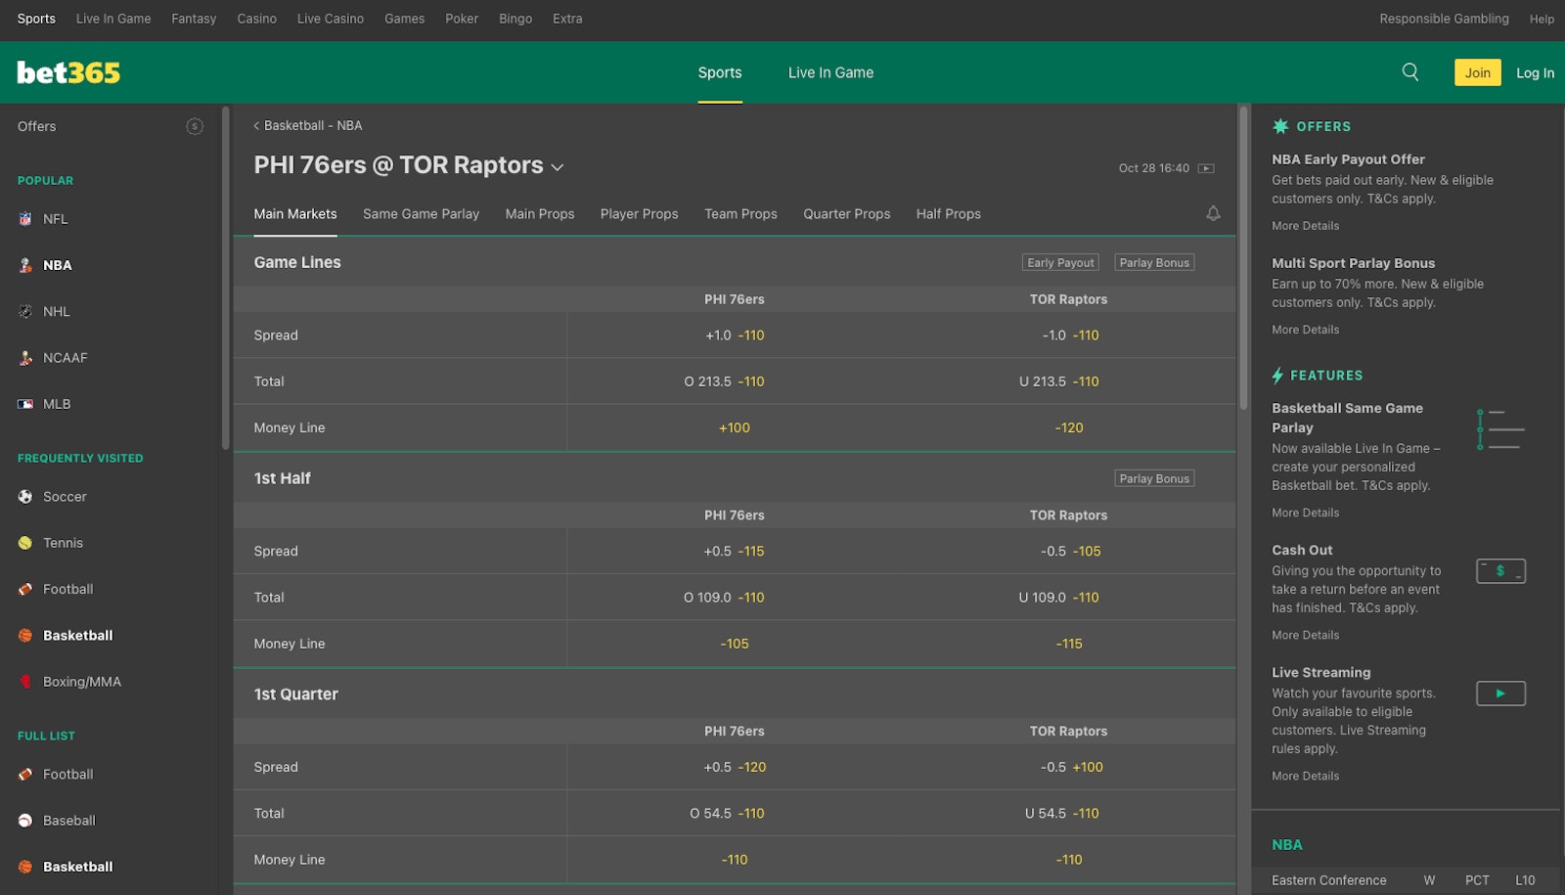Switch to the Player Props tab

point(639,213)
